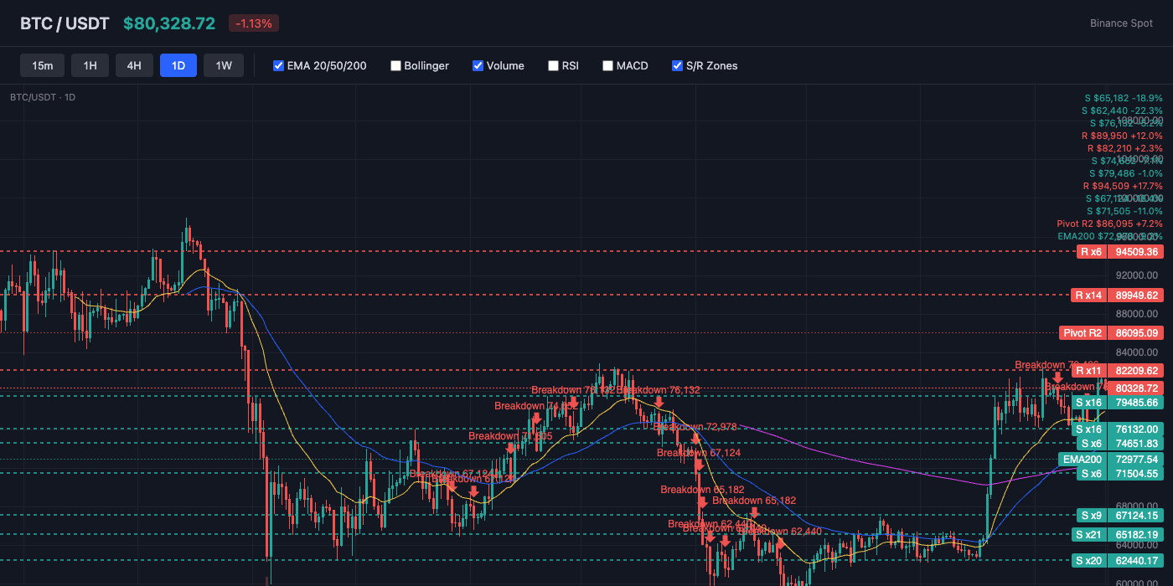Click the S $62,440 -22.3% legend entry
Image resolution: width=1173 pixels, height=586 pixels.
pos(1122,111)
